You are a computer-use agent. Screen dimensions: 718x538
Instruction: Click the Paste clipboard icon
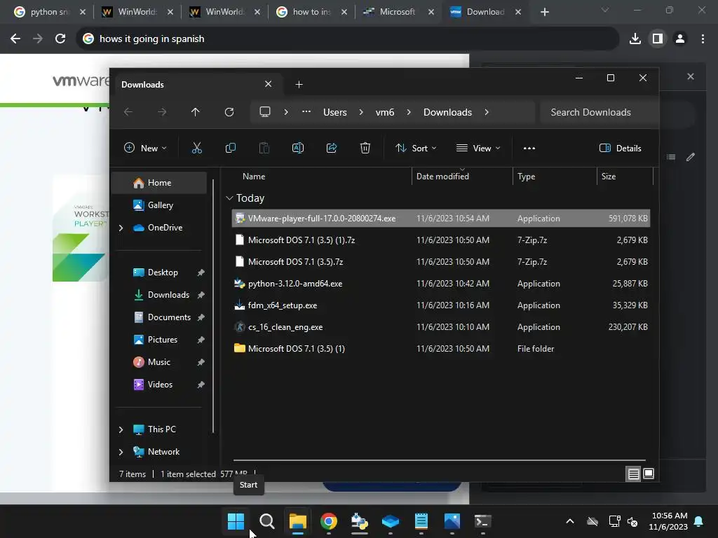tap(264, 149)
